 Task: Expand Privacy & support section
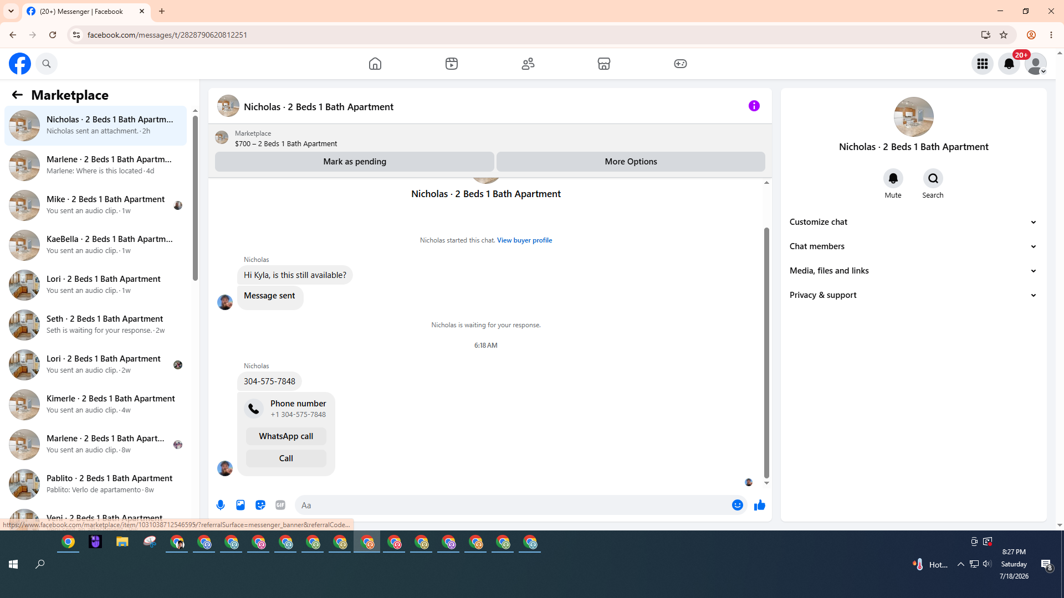tap(913, 295)
